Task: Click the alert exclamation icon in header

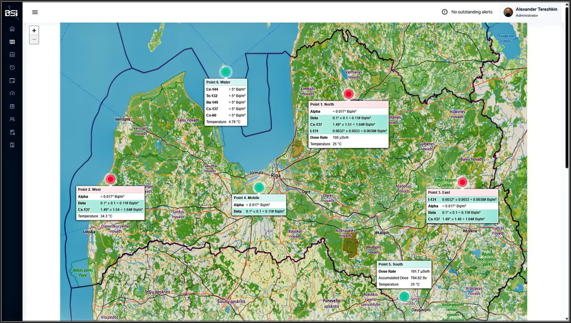Action: [444, 12]
